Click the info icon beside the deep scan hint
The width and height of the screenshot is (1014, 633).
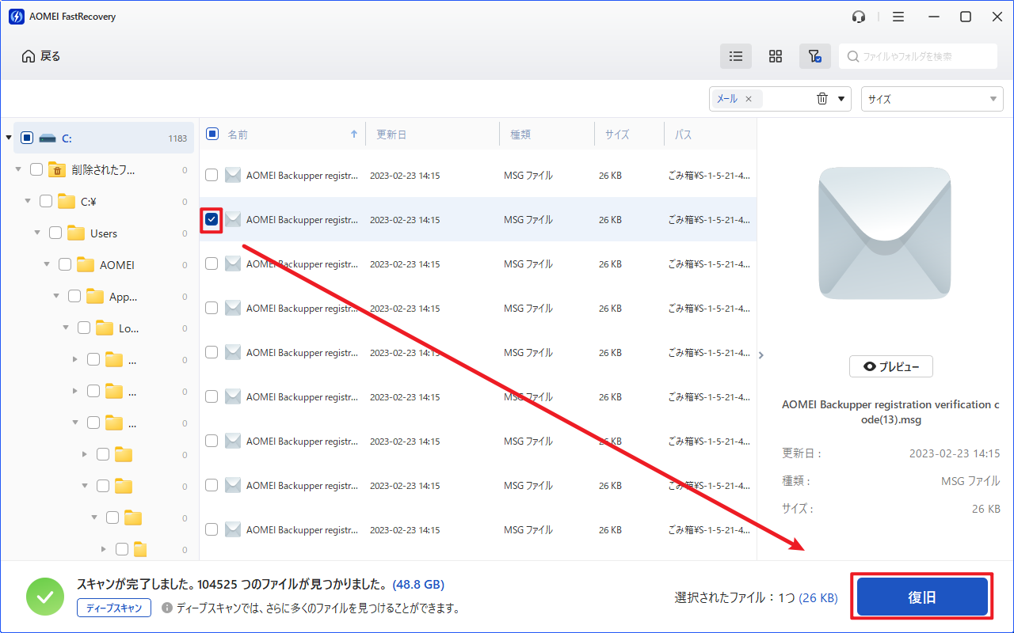167,608
